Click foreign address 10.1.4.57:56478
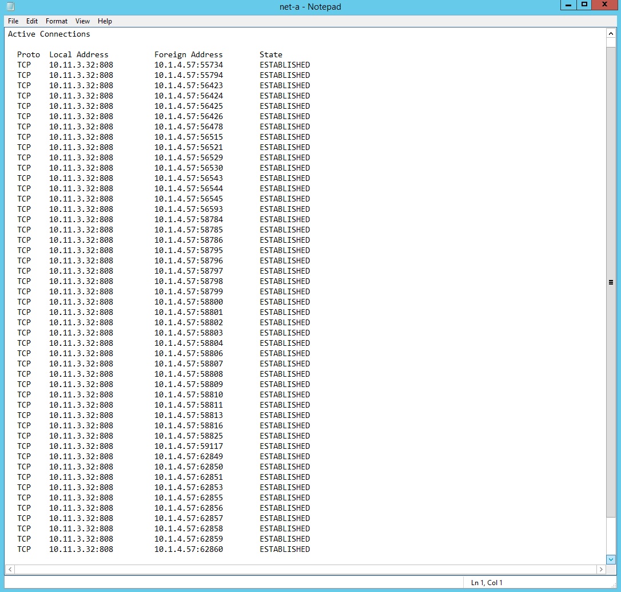The height and width of the screenshot is (592, 621). tap(189, 127)
